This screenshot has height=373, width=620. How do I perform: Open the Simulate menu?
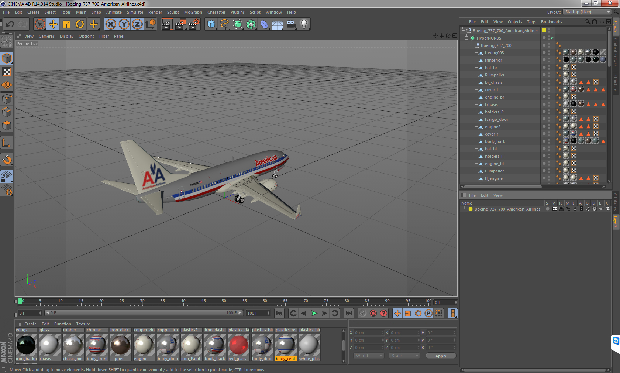pos(135,12)
